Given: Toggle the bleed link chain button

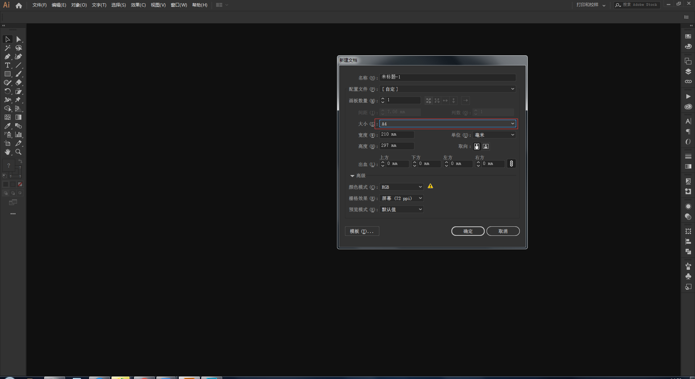Looking at the screenshot, I should click(511, 163).
